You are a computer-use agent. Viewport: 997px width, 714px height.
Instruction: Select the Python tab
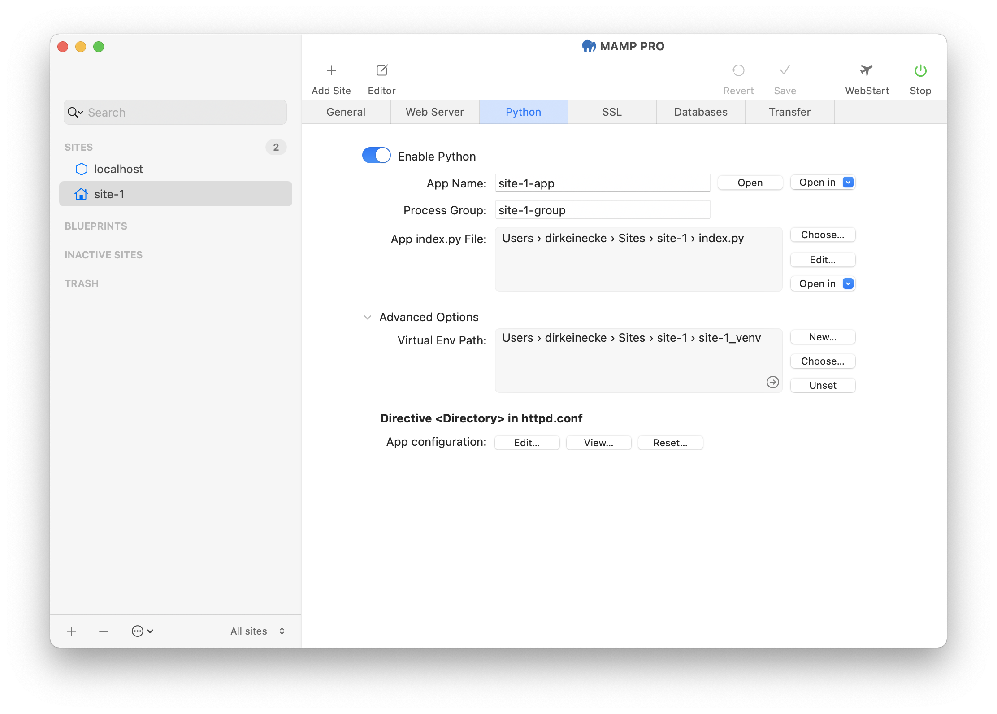tap(524, 112)
